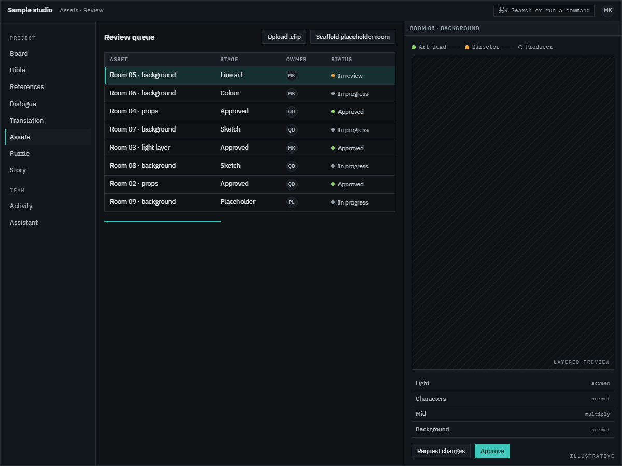Click owner avatar QD on Room 04 row

point(292,112)
